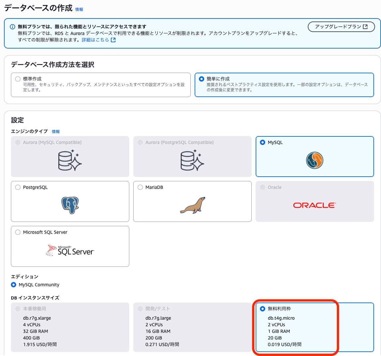Open the アップグレードプラン upgrade button
The height and width of the screenshot is (356, 381).
(x=341, y=26)
